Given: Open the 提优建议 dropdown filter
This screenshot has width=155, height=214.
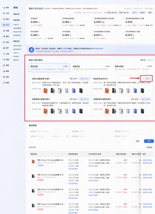Looking at the screenshot, I should (91, 136).
